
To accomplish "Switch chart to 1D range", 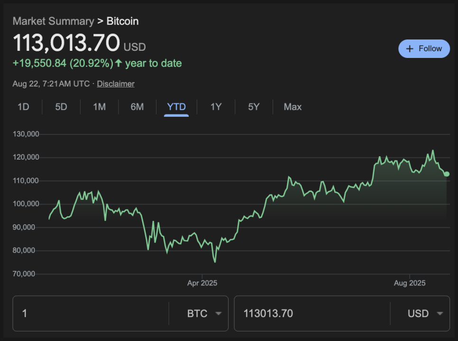I will (23, 107).
